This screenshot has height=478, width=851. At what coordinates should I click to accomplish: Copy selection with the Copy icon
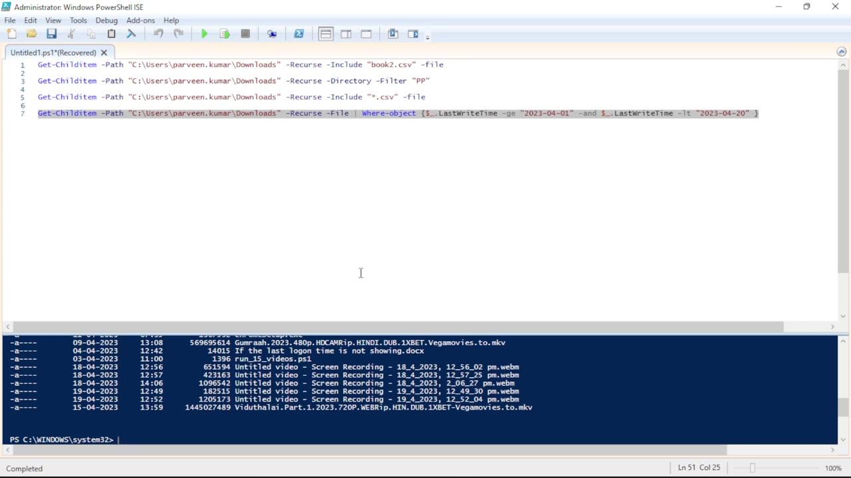[91, 34]
